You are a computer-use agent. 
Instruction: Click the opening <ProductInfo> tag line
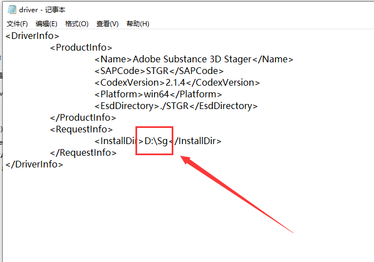(x=81, y=48)
